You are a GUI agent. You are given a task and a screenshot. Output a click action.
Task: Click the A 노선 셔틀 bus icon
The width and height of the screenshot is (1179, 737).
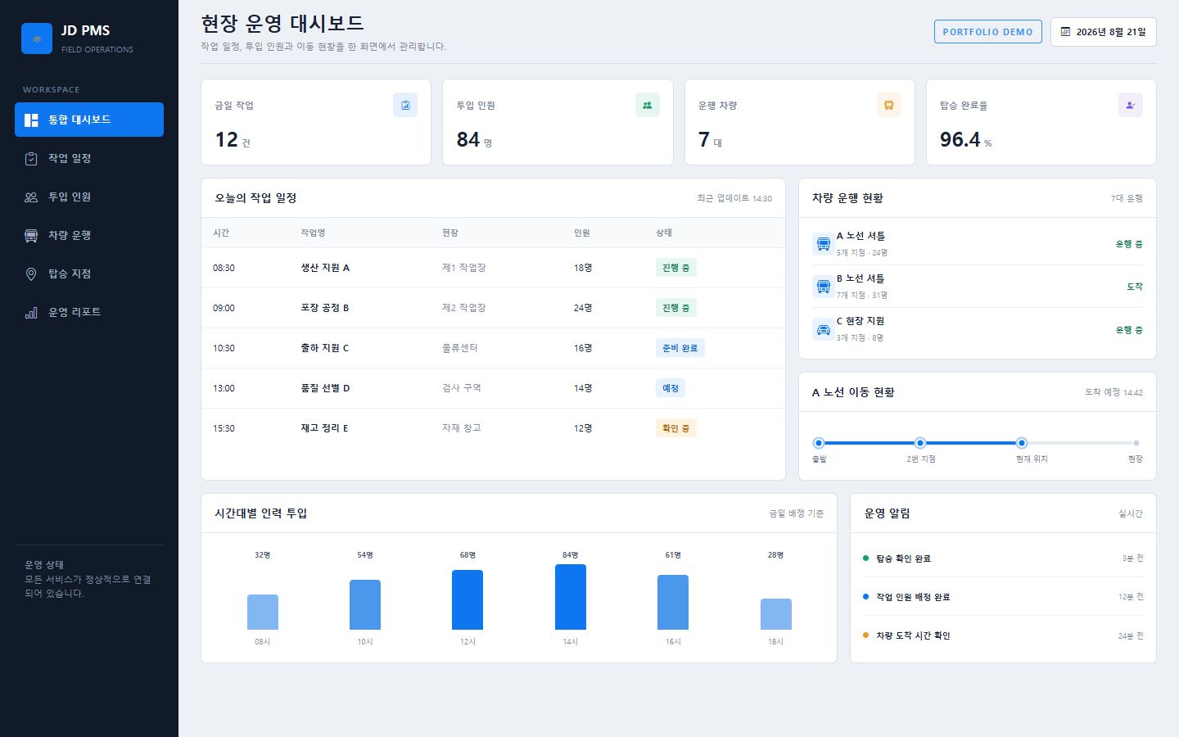[823, 244]
